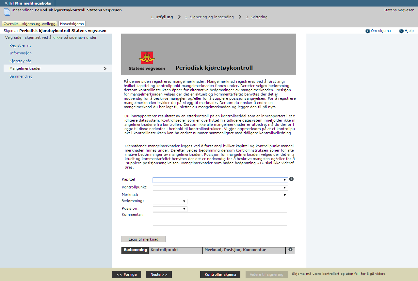Click the Forrige button
The height and width of the screenshot is (281, 418).
point(127,274)
